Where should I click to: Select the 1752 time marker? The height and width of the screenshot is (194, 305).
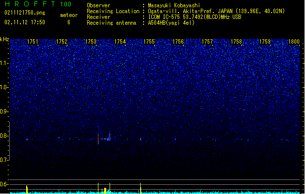(62, 42)
